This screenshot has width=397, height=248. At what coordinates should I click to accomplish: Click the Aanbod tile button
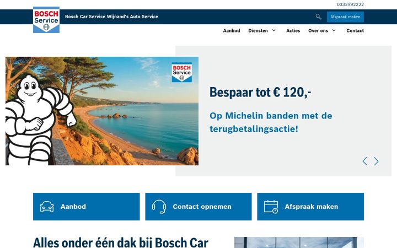coord(87,207)
